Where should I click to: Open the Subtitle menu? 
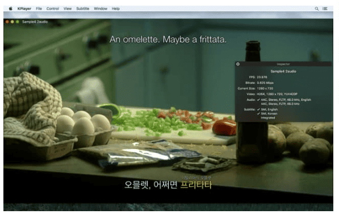[x=83, y=8]
